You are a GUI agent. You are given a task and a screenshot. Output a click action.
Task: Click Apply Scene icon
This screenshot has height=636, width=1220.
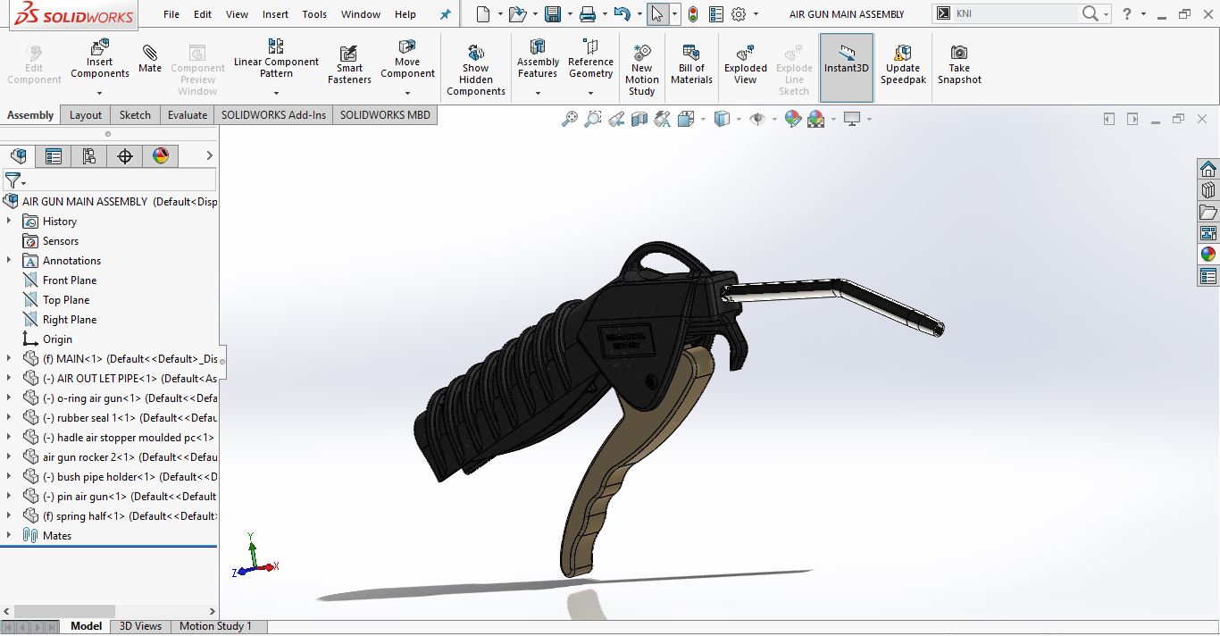coord(815,119)
